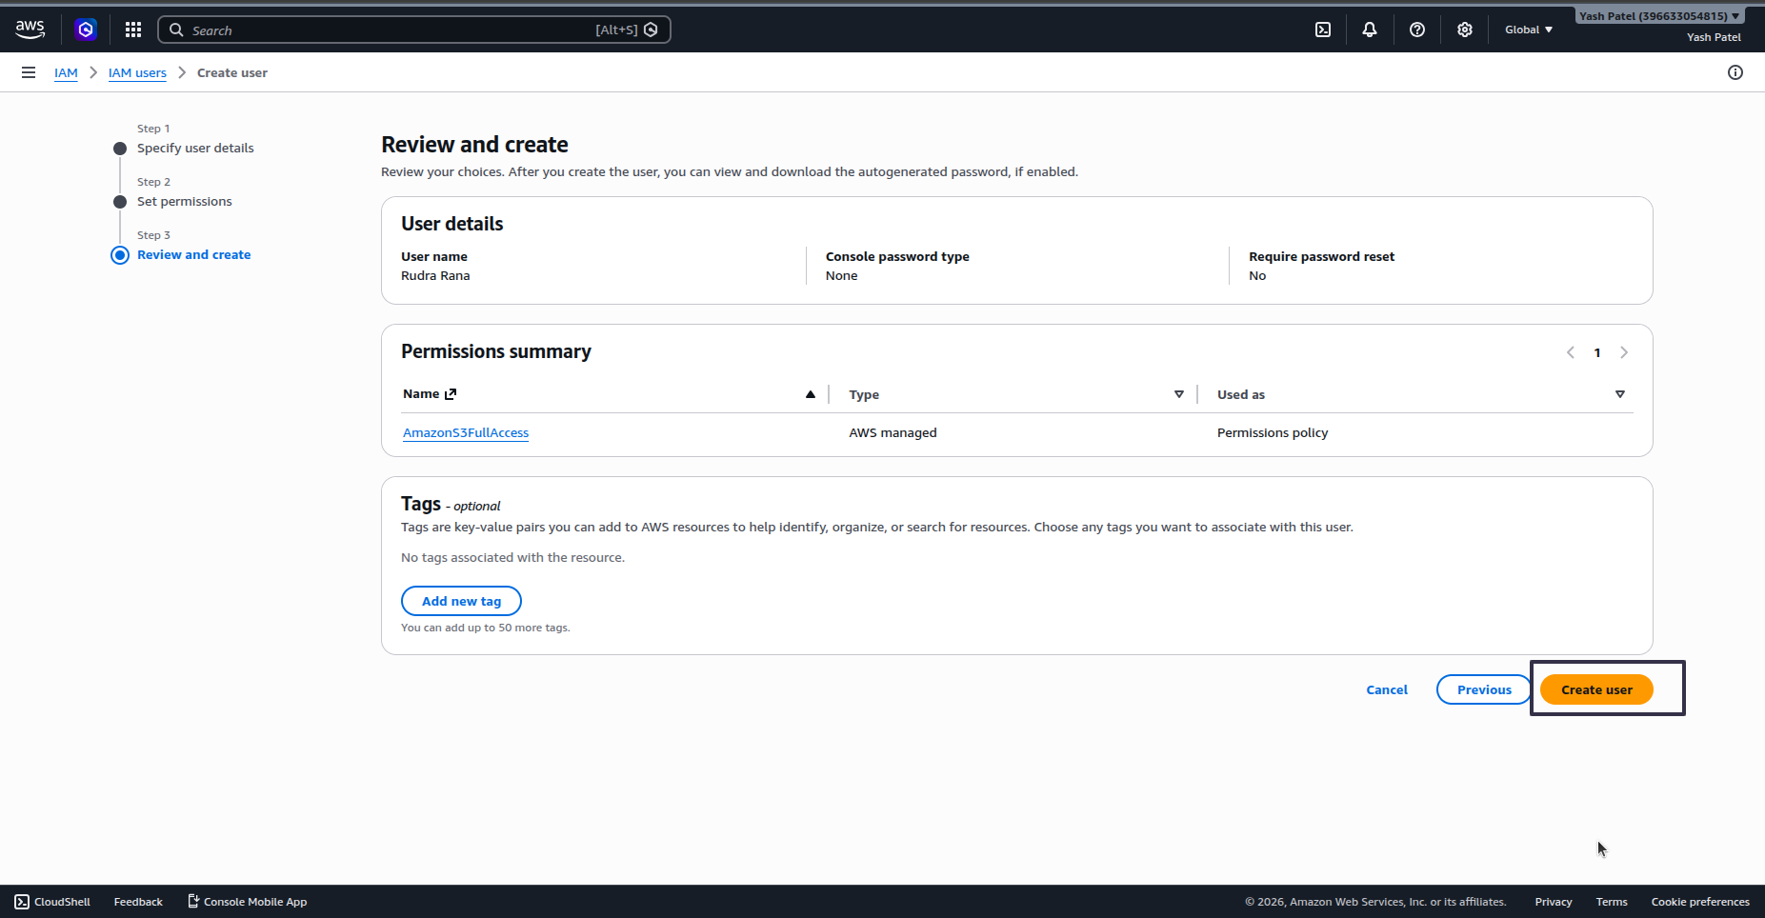Toggle the side navigation hamburger menu
Viewport: 1765px width, 918px height.
[x=29, y=72]
